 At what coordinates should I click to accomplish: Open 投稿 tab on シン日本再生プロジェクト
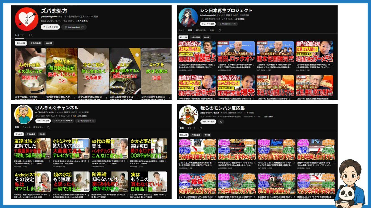[x=212, y=31]
